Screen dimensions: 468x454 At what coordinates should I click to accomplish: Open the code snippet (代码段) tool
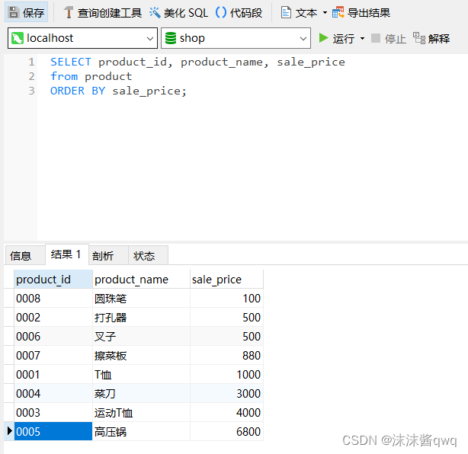point(239,12)
